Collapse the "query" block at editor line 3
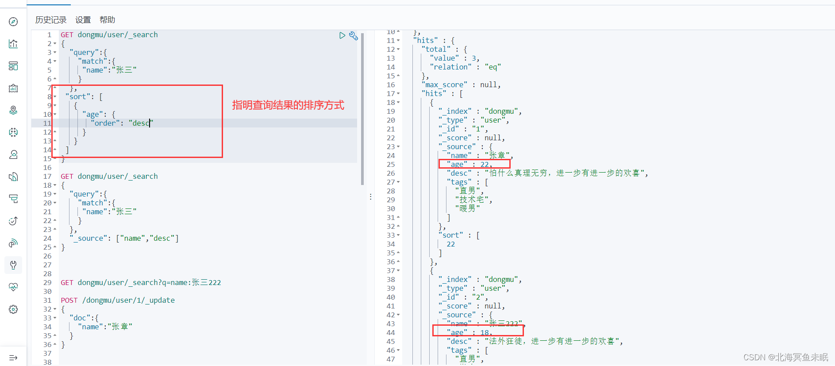Screen dimensions: 835x366 tap(55, 52)
